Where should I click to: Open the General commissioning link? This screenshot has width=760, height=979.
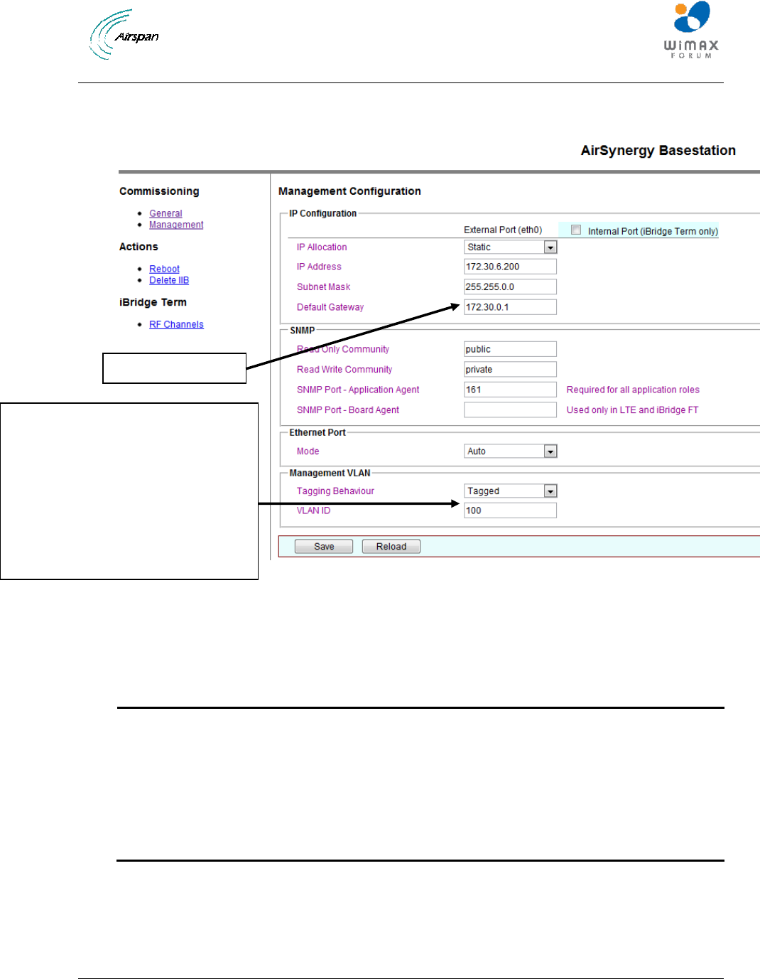coord(165,213)
